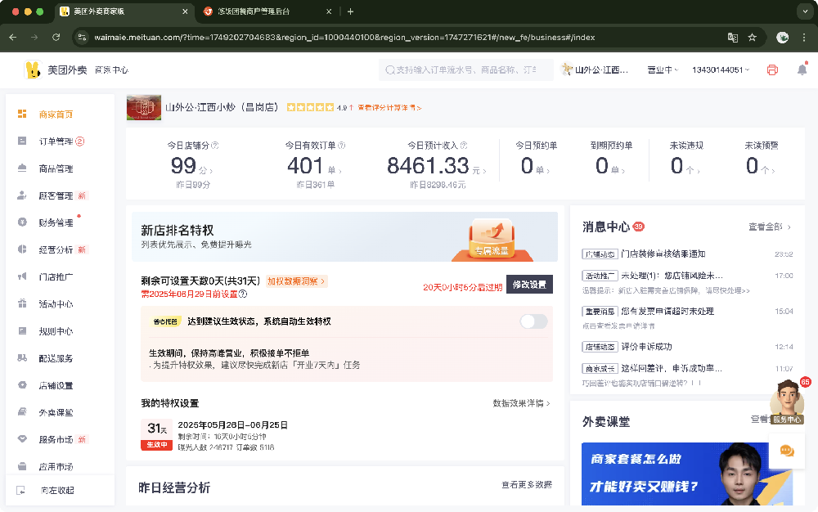Open the orange chat bubble icon
The width and height of the screenshot is (818, 512).
point(787,451)
